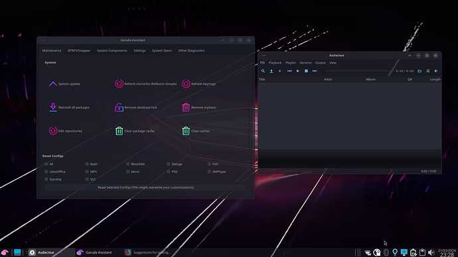Screen dimensions: 458x257
Task: Check the VLC config checkbox
Action: (x=87, y=180)
